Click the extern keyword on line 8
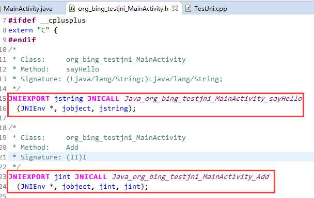Viewport: 314px width, 198px height. (x=21, y=30)
